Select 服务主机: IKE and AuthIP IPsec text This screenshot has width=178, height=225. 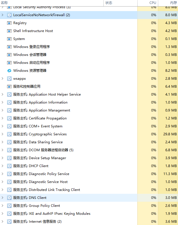52,214
